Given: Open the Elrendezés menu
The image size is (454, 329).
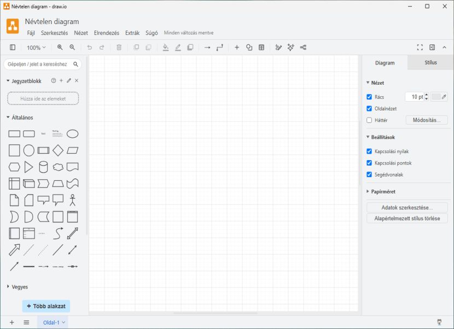Looking at the screenshot, I should click(107, 33).
